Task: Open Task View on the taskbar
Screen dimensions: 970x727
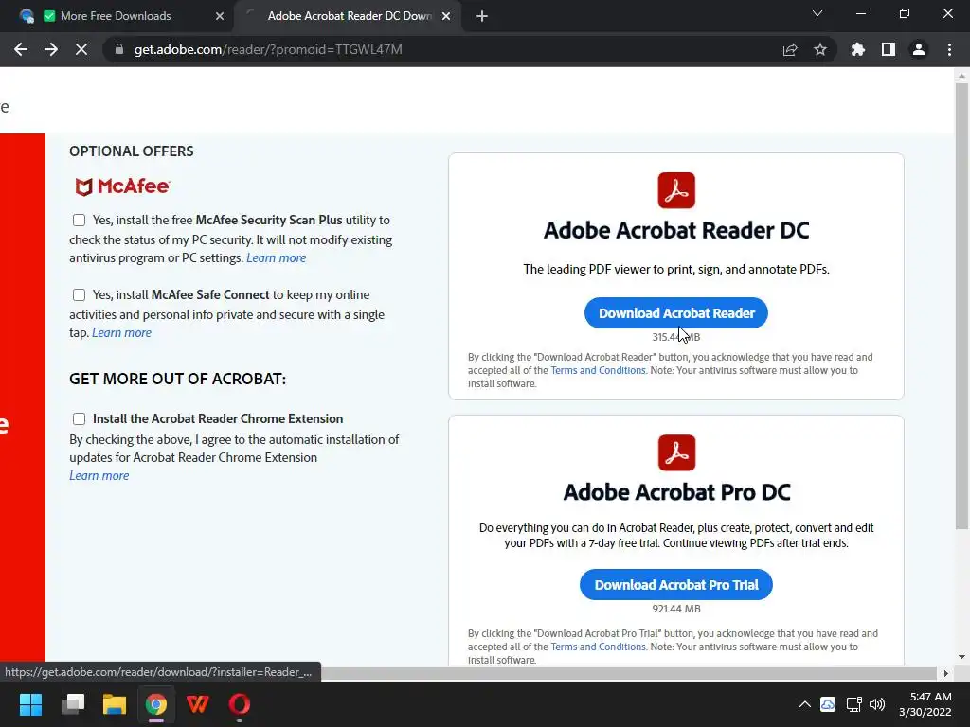Action: click(72, 704)
